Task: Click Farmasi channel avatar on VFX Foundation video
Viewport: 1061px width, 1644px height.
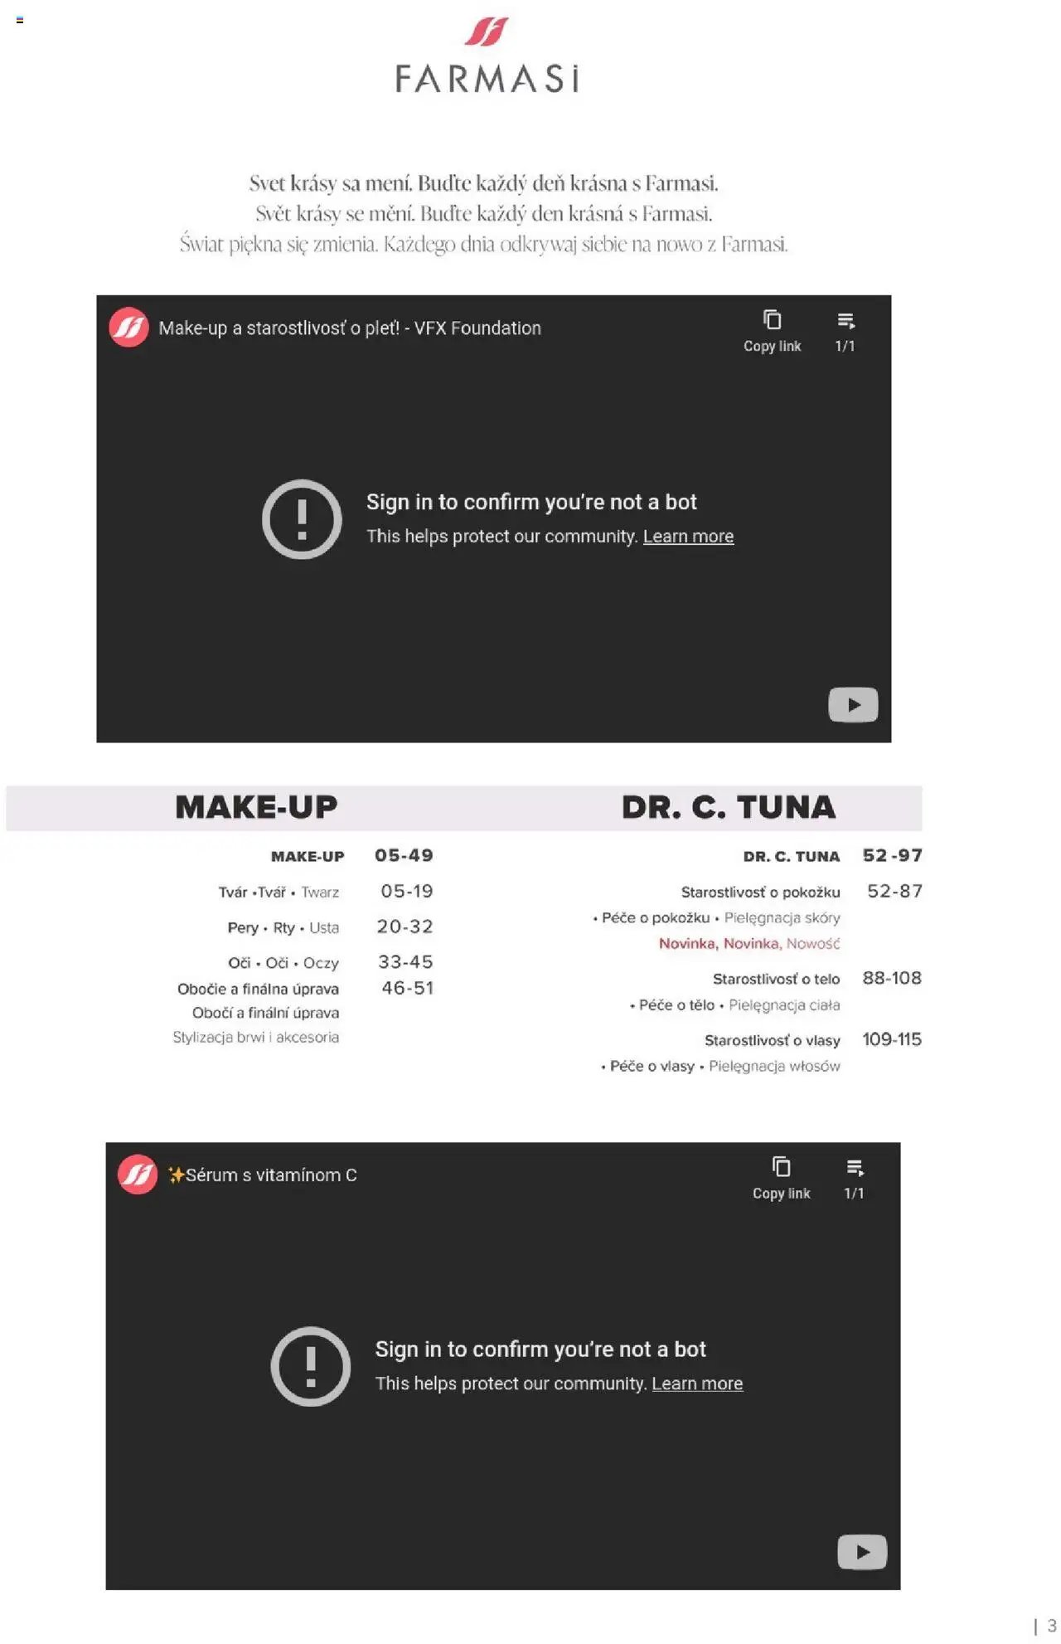Action: coord(128,328)
